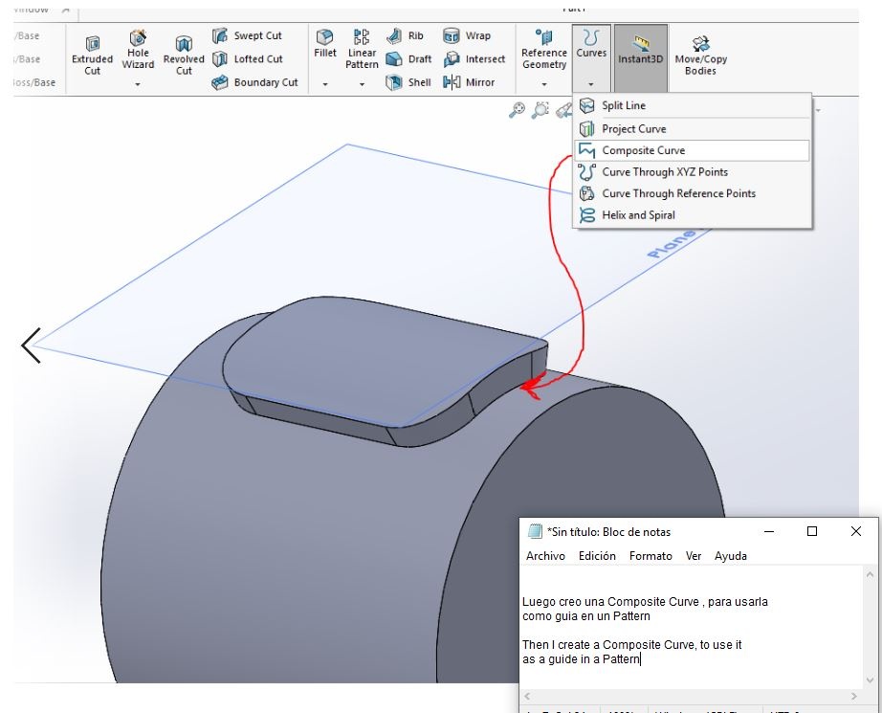
Task: Click the Extruded Cut icon
Action: click(x=92, y=44)
